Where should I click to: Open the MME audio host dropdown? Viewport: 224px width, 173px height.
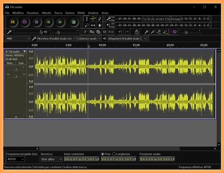tap(18, 39)
